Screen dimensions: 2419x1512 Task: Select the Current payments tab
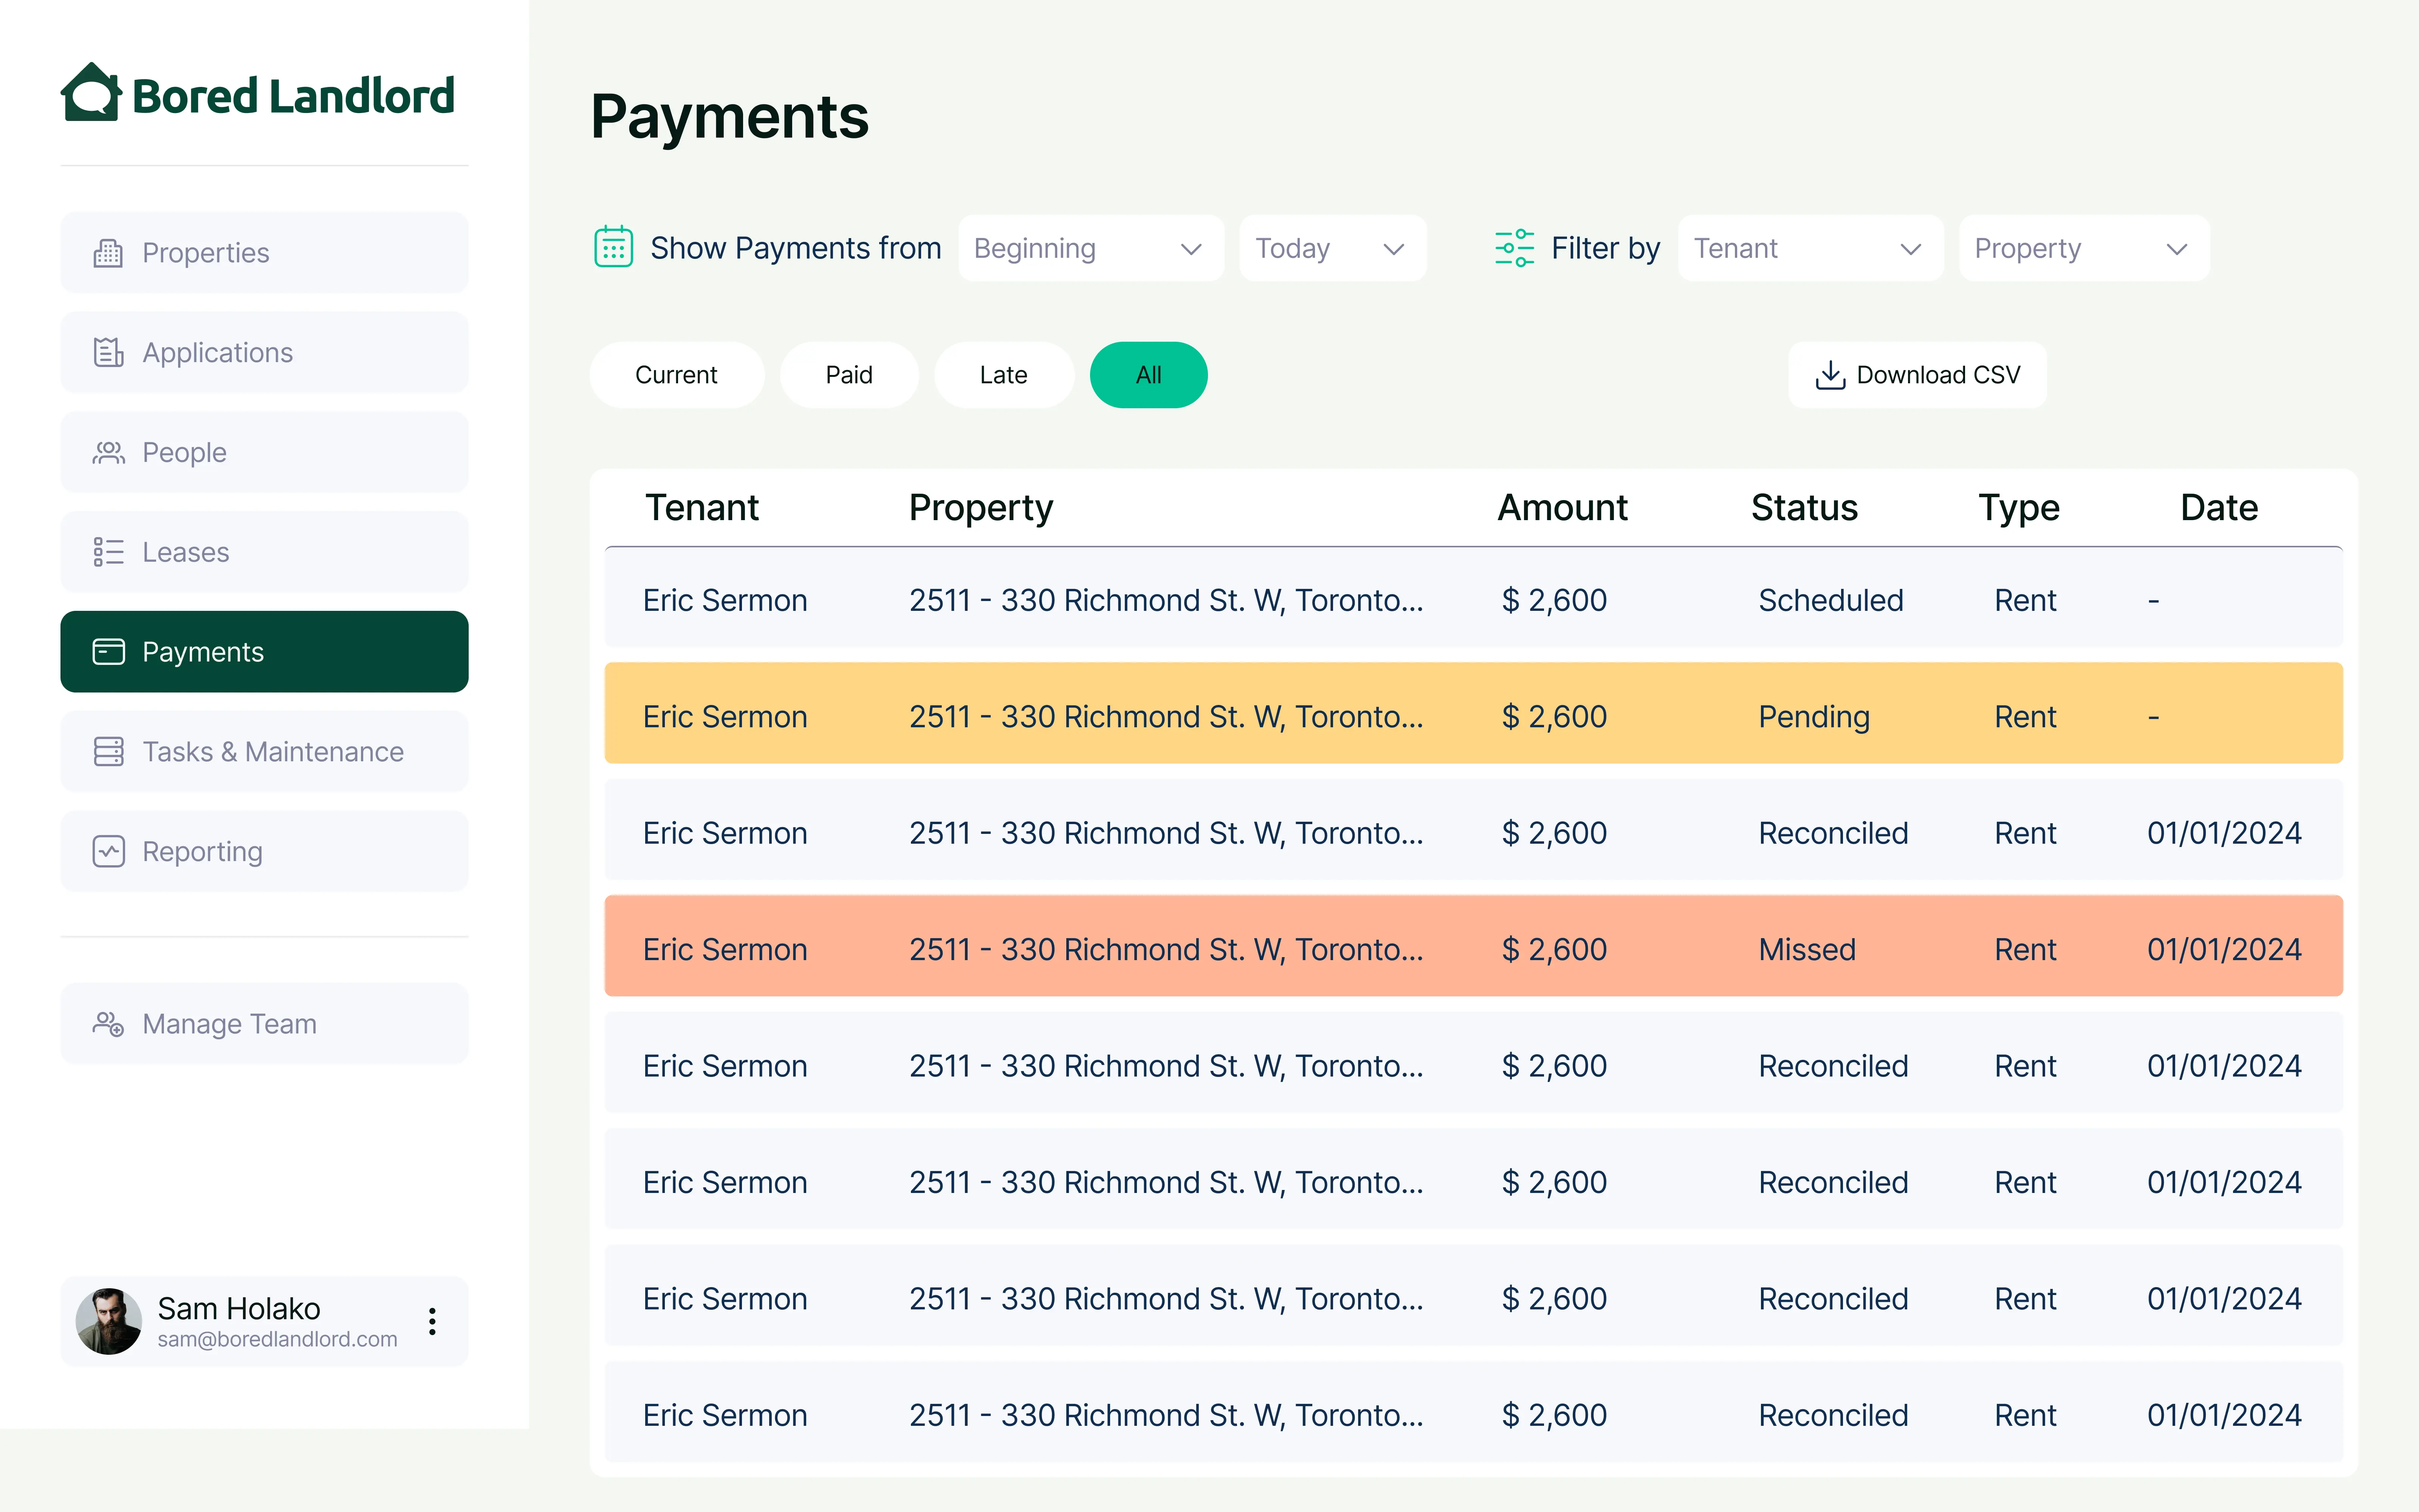click(x=677, y=375)
